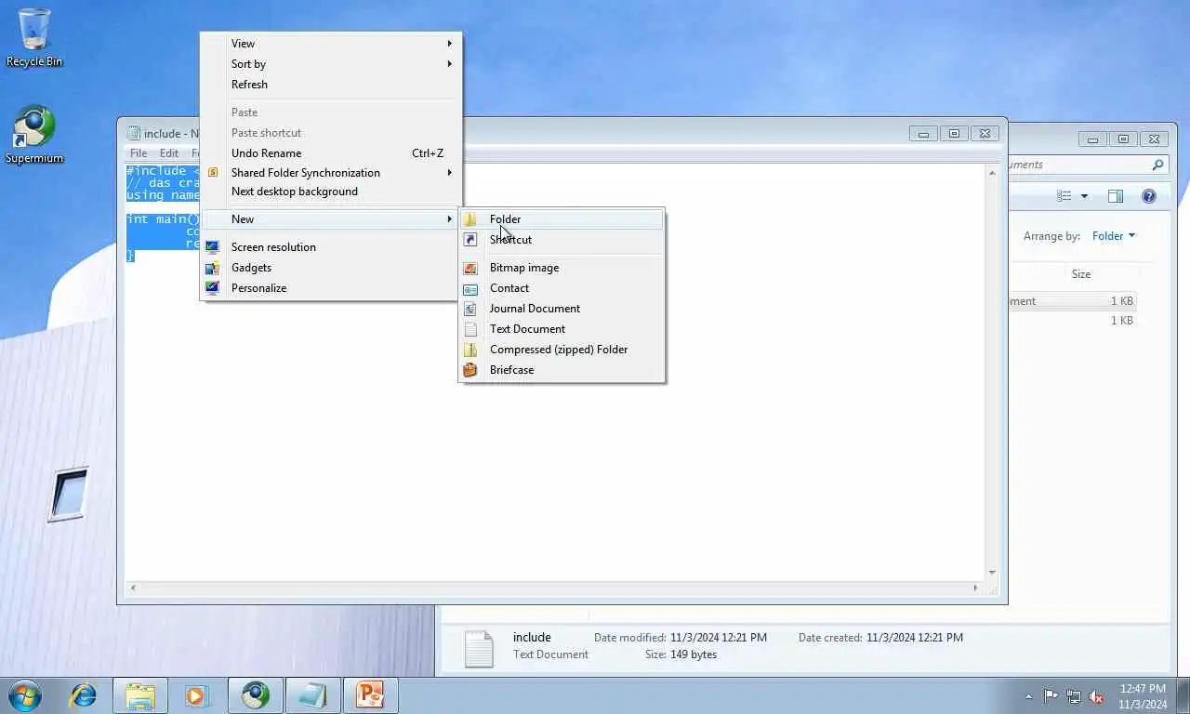Click the New context menu entry
Image resolution: width=1190 pixels, height=714 pixels.
pyautogui.click(x=331, y=219)
